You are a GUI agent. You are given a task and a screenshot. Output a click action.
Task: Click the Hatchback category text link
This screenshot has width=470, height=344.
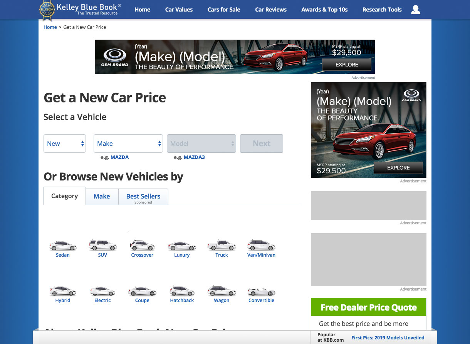(x=182, y=301)
